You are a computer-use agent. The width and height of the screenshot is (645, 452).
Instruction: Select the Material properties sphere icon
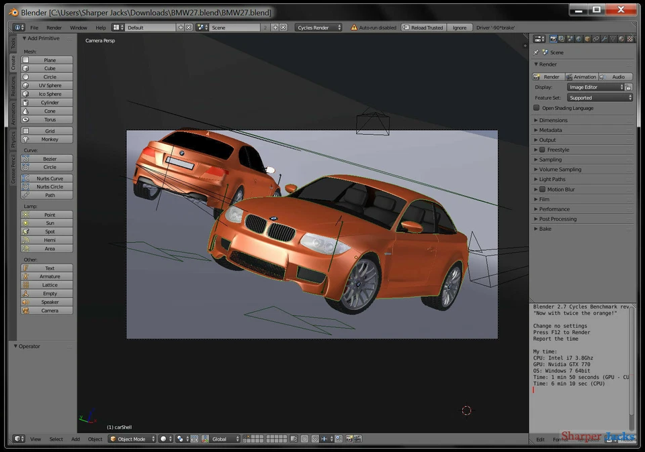point(621,39)
